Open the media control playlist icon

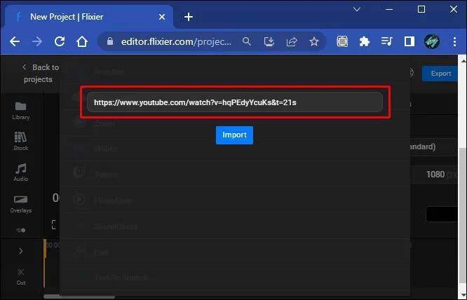[x=387, y=41]
